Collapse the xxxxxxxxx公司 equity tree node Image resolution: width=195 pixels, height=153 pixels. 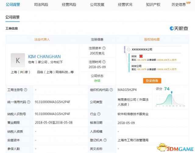tap(129, 49)
